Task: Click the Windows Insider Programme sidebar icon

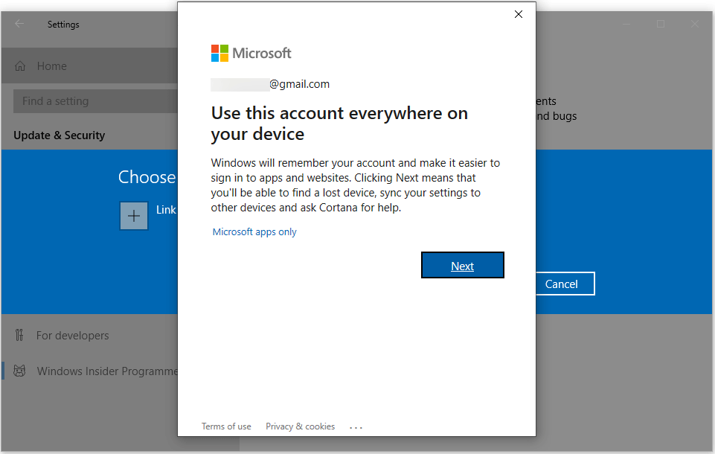Action: (x=20, y=371)
